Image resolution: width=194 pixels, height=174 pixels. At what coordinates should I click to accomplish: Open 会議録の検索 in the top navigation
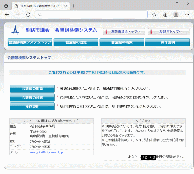[122, 42]
